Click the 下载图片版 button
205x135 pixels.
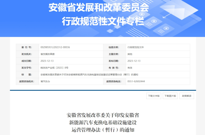pyautogui.click(x=170, y=96)
